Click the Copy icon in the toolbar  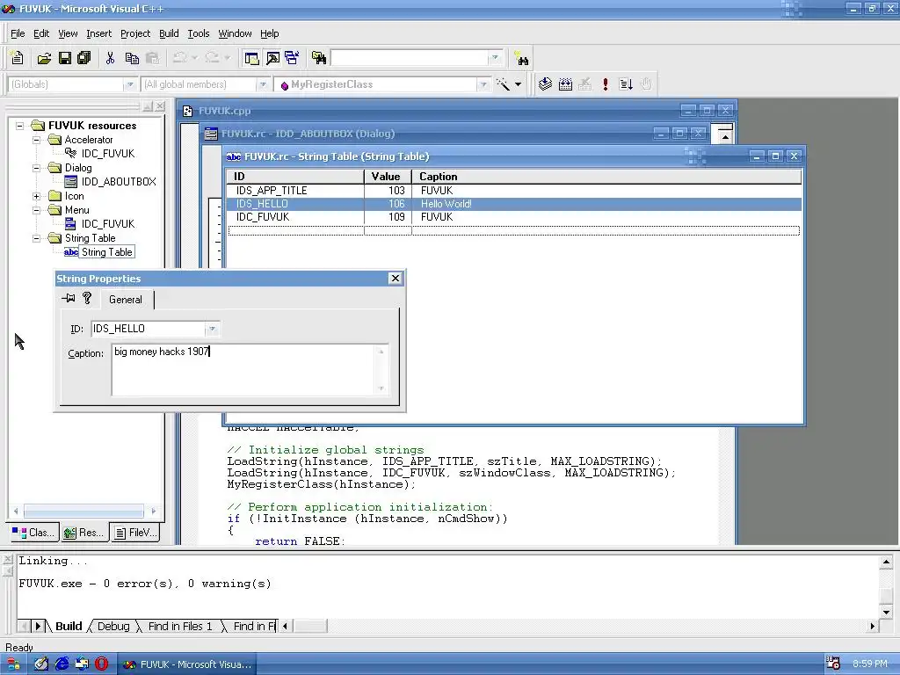(132, 58)
